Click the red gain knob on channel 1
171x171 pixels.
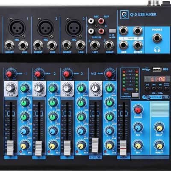[9, 74]
